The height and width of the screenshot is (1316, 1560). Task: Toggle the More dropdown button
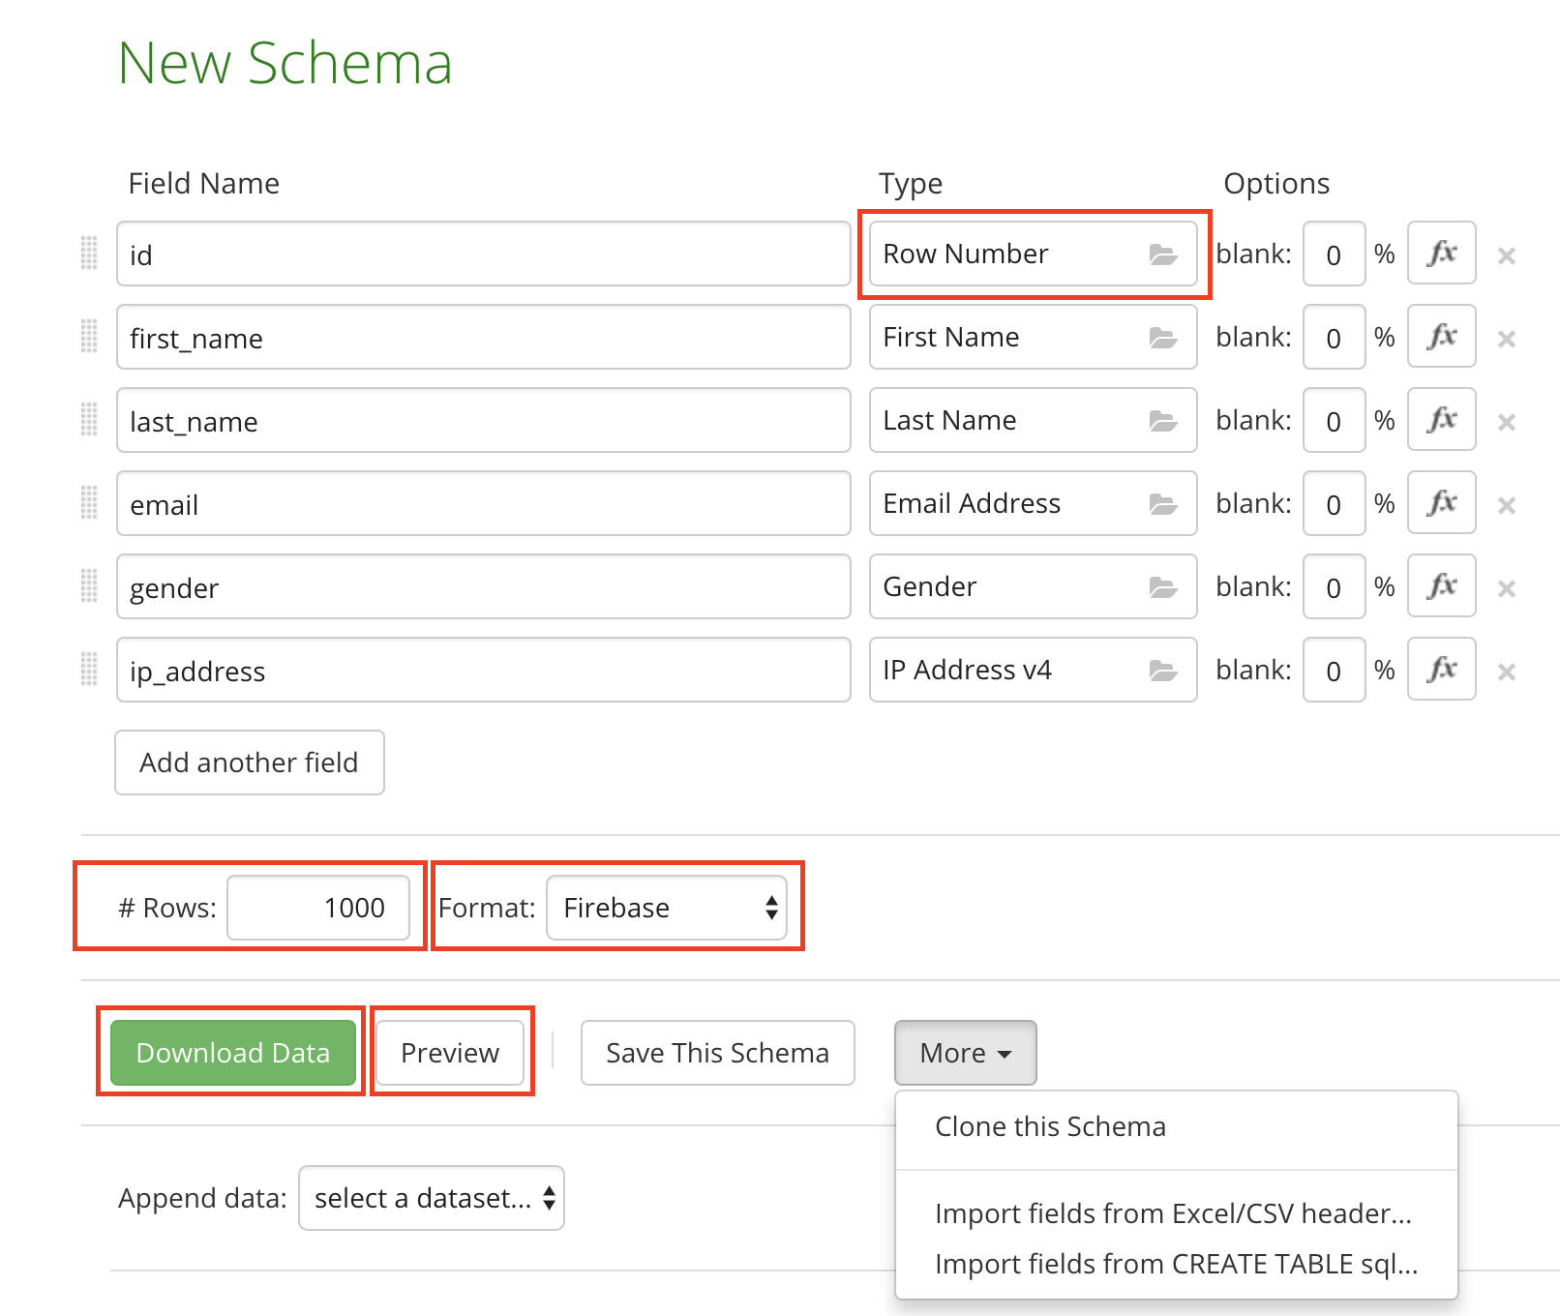click(x=965, y=1053)
